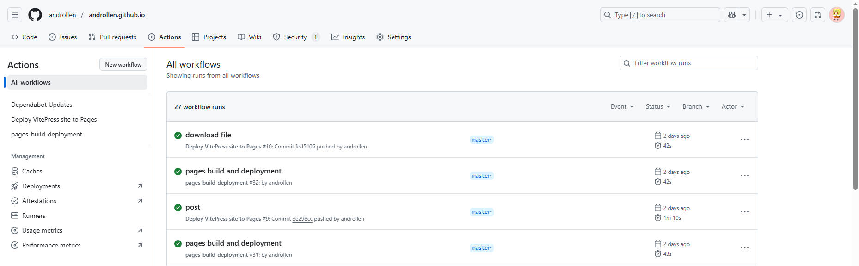Open the androllen owner link
The height and width of the screenshot is (266, 859).
[62, 15]
